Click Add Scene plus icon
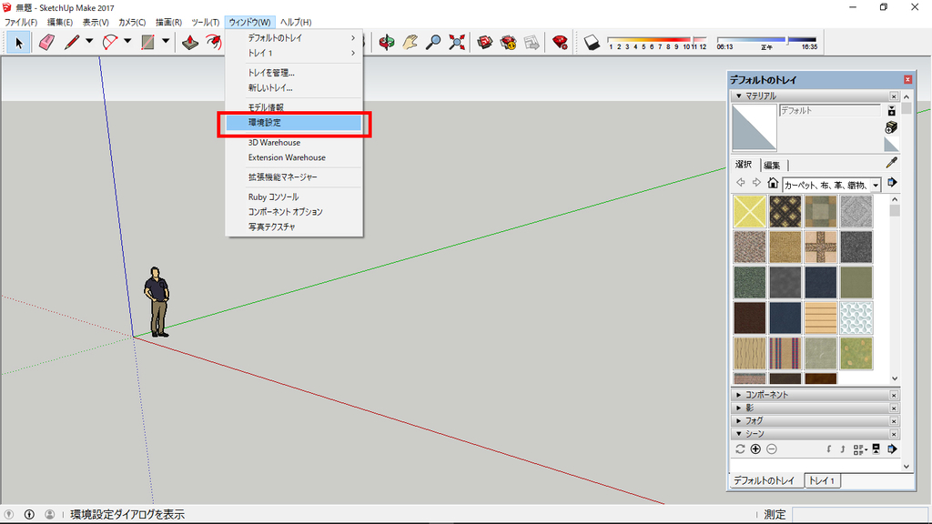 click(x=755, y=449)
